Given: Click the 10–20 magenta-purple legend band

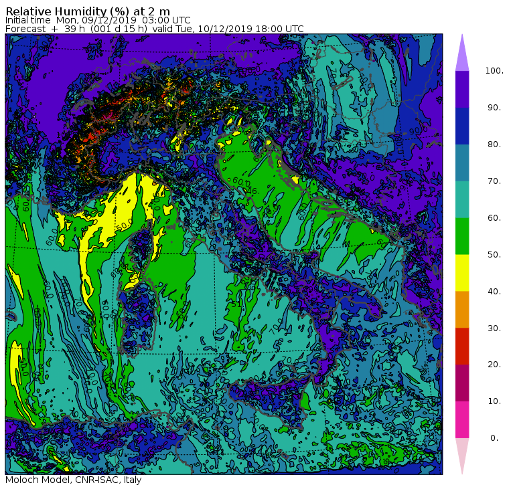Looking at the screenshot, I should click(x=462, y=383).
